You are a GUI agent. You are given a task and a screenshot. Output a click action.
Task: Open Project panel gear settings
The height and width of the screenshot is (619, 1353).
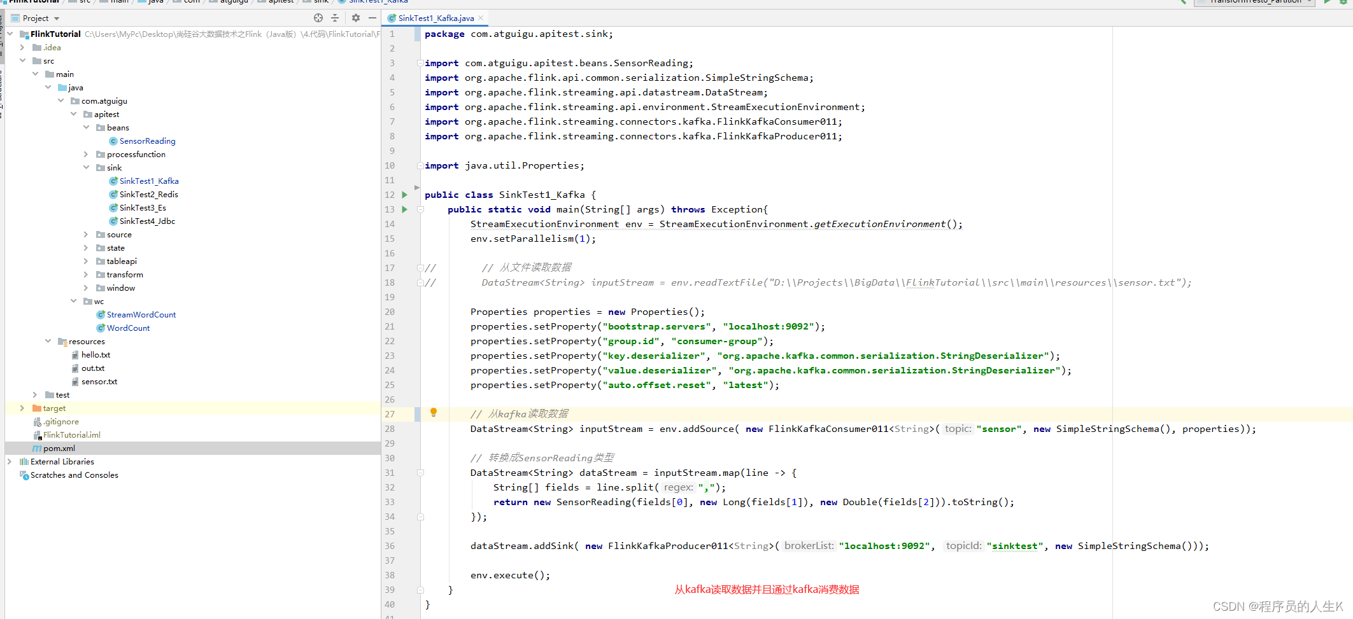pos(355,18)
